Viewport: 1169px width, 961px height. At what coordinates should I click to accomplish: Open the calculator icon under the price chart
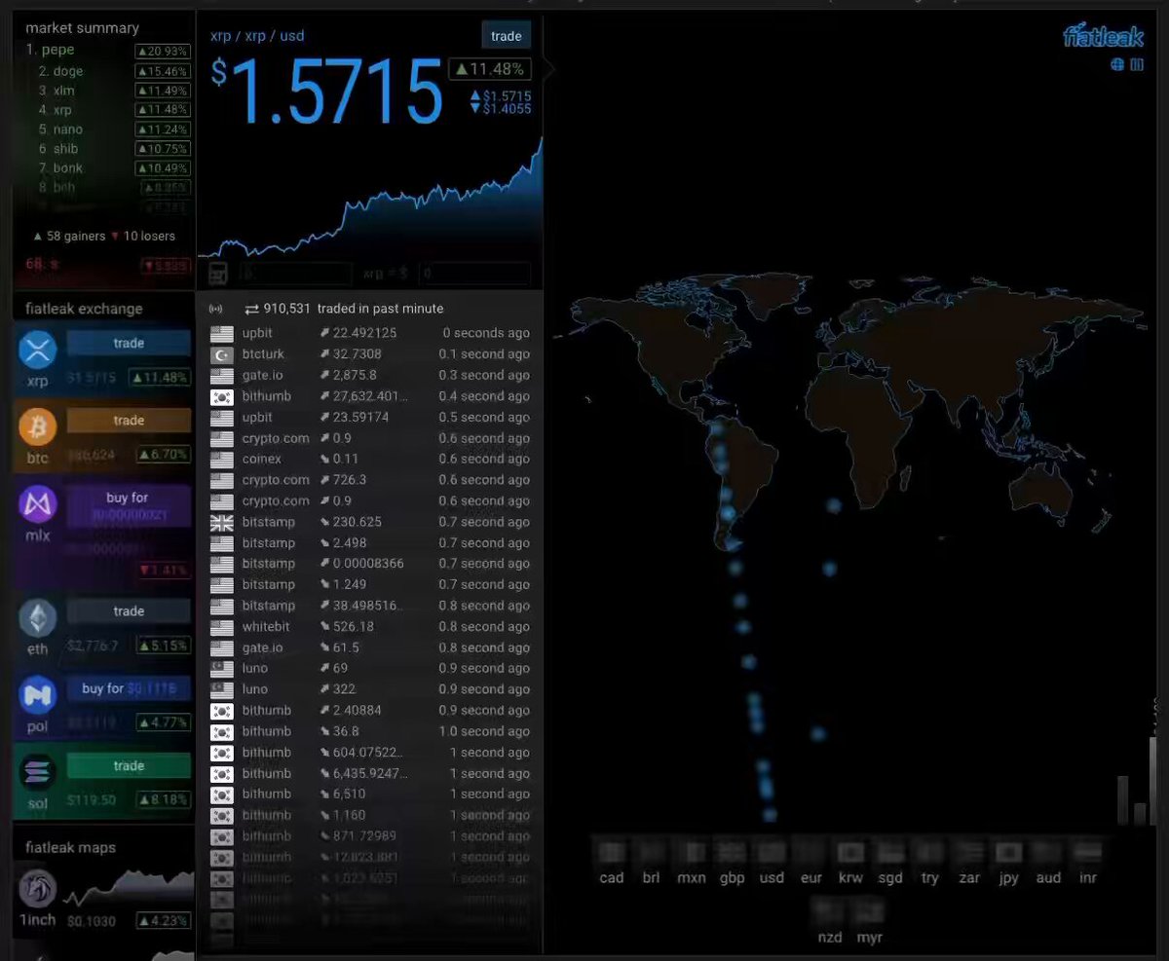coord(218,274)
